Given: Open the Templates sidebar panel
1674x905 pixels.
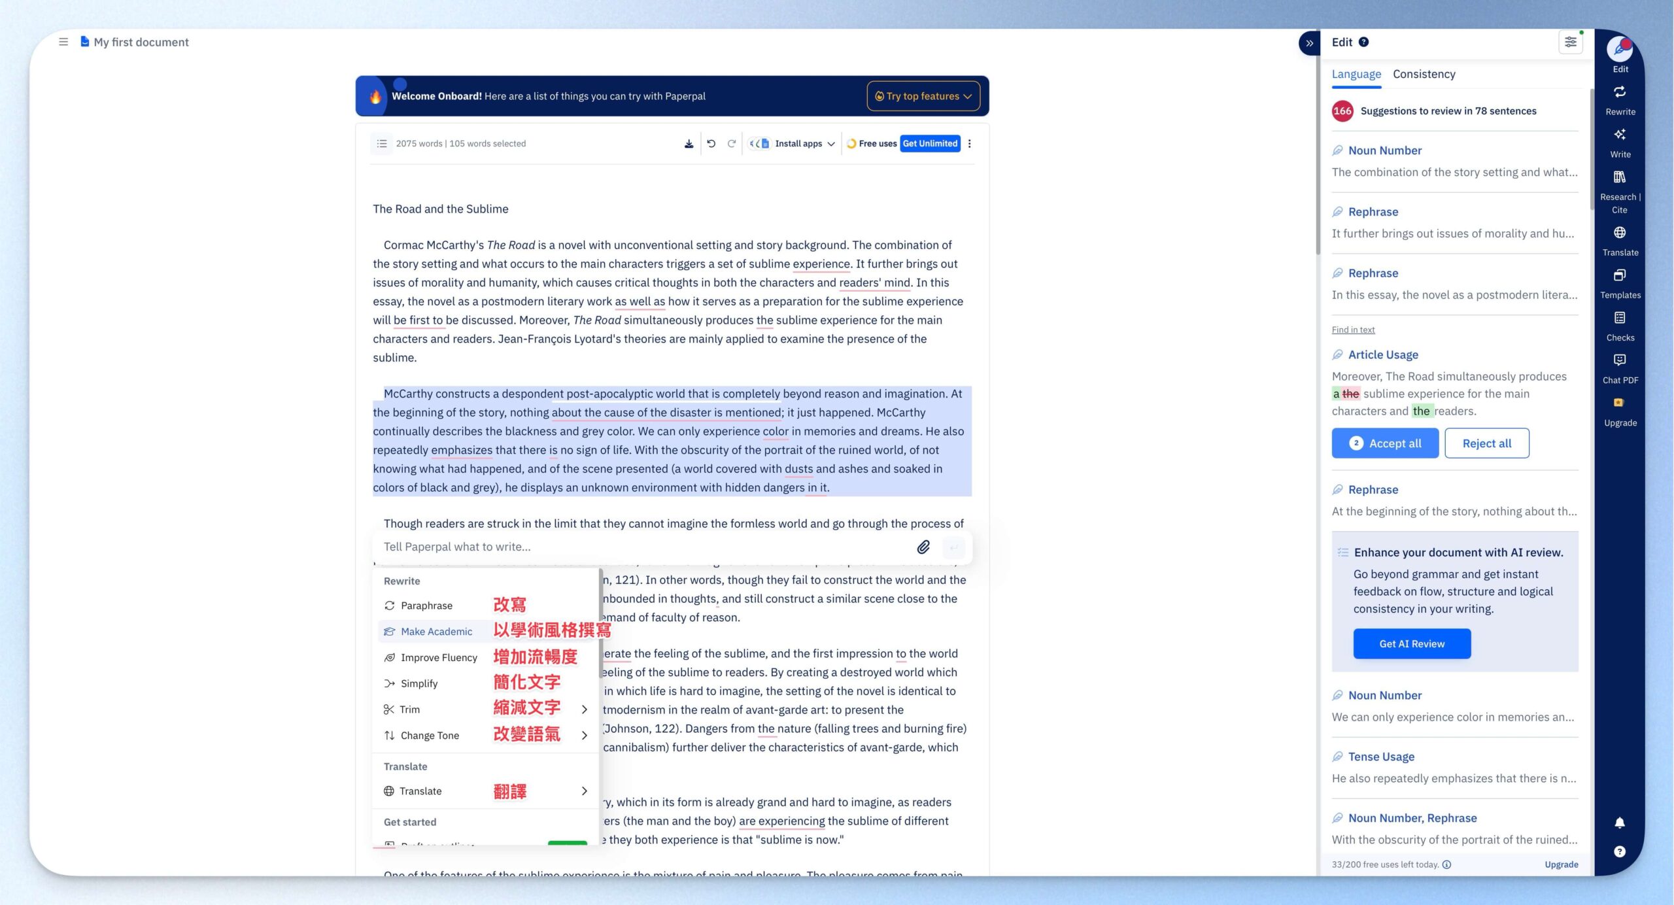Looking at the screenshot, I should click(1620, 284).
